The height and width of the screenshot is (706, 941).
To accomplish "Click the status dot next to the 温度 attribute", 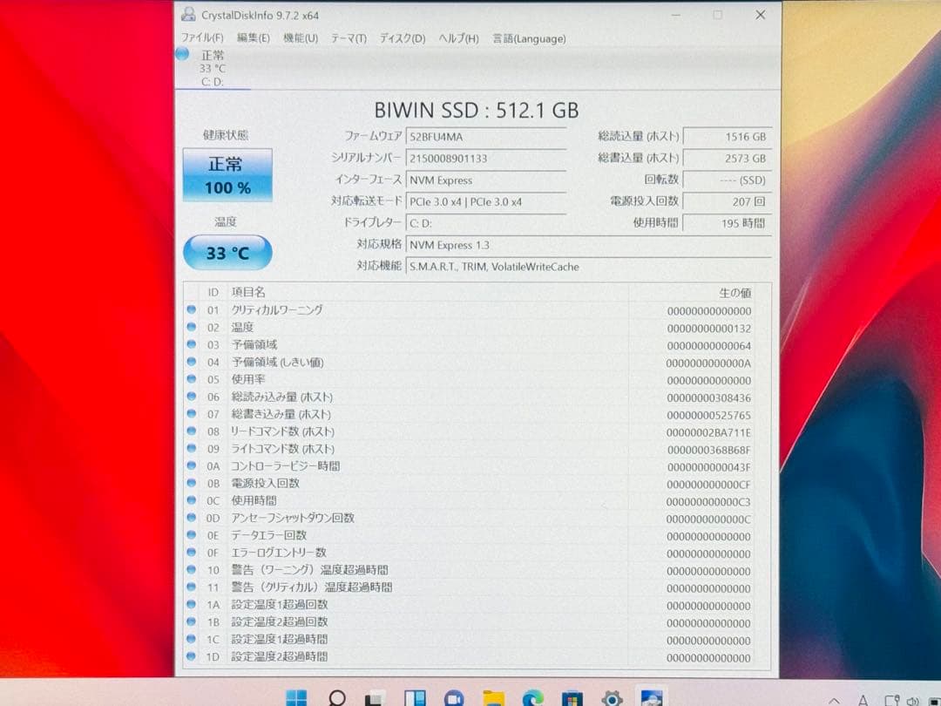I will tap(193, 327).
